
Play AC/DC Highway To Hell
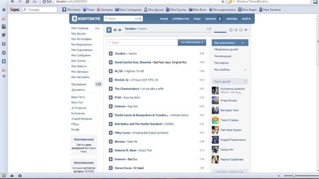111,71
